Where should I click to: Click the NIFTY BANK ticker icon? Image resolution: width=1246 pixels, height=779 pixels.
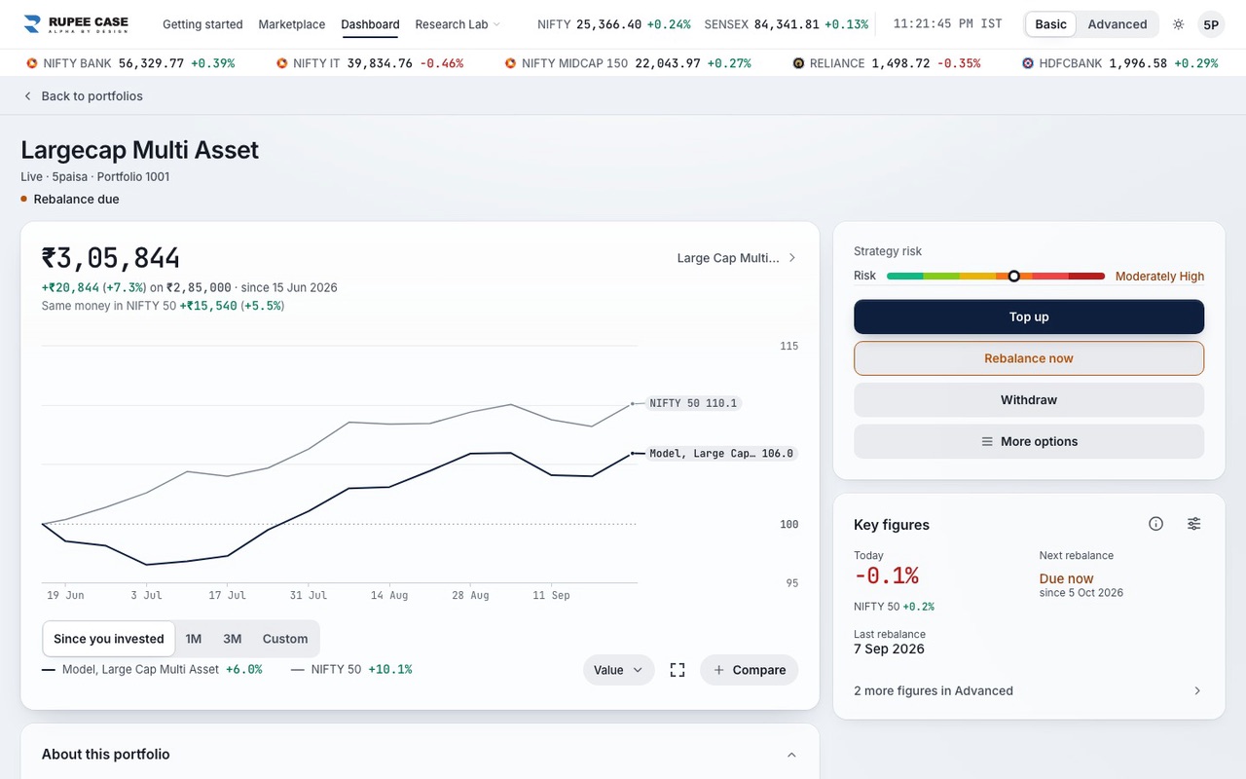tap(31, 63)
